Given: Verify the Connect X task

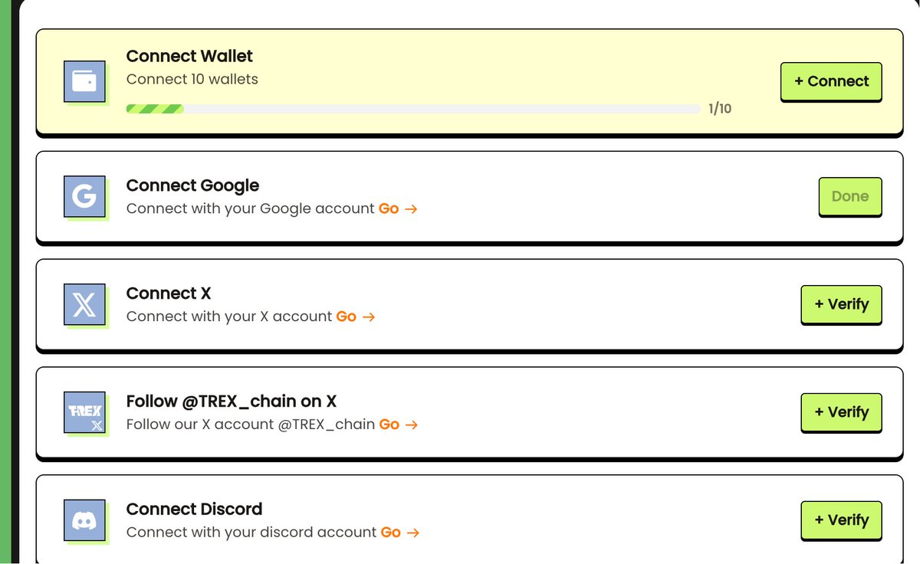Looking at the screenshot, I should pyautogui.click(x=841, y=304).
